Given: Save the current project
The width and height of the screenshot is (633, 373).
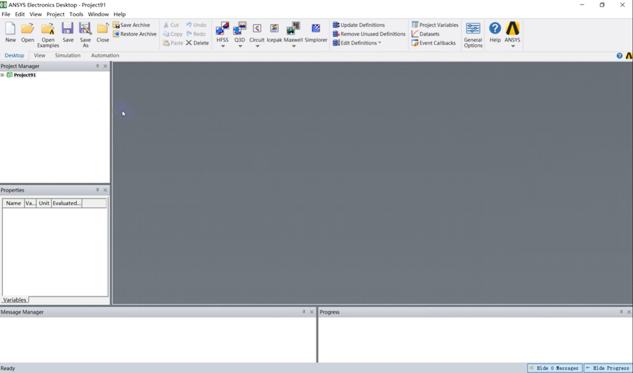Looking at the screenshot, I should [68, 32].
